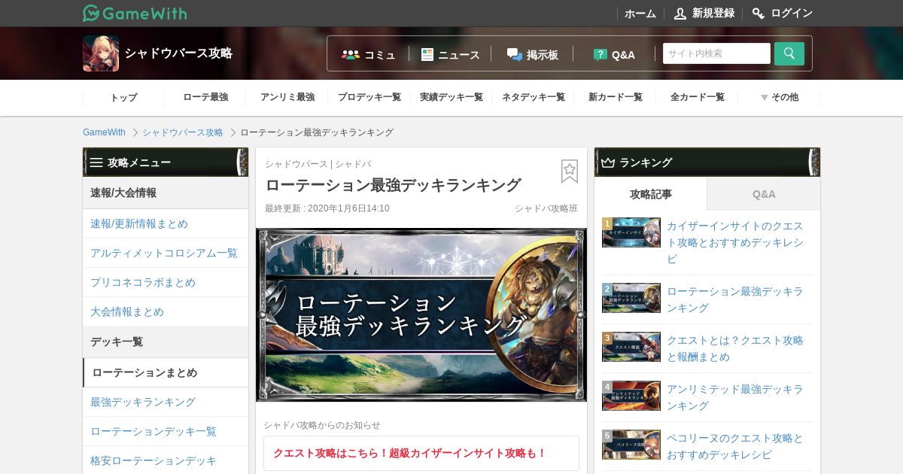Click the GameWith logo
The image size is (903, 474).
(135, 13)
